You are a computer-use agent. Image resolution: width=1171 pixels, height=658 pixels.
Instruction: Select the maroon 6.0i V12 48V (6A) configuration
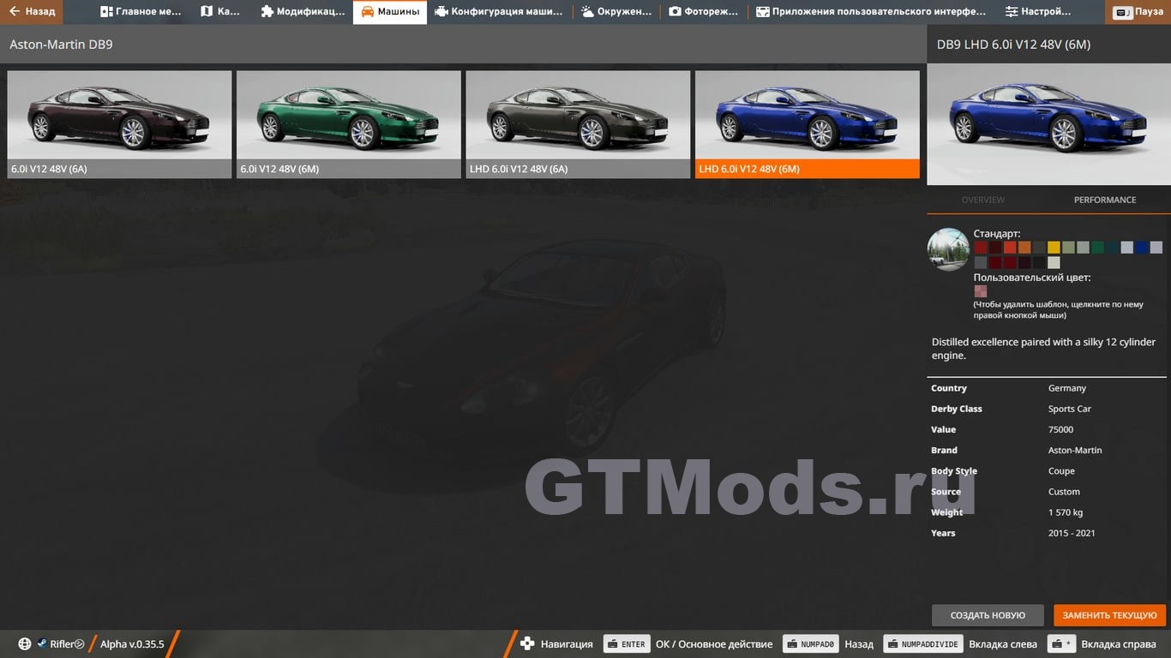[x=120, y=124]
